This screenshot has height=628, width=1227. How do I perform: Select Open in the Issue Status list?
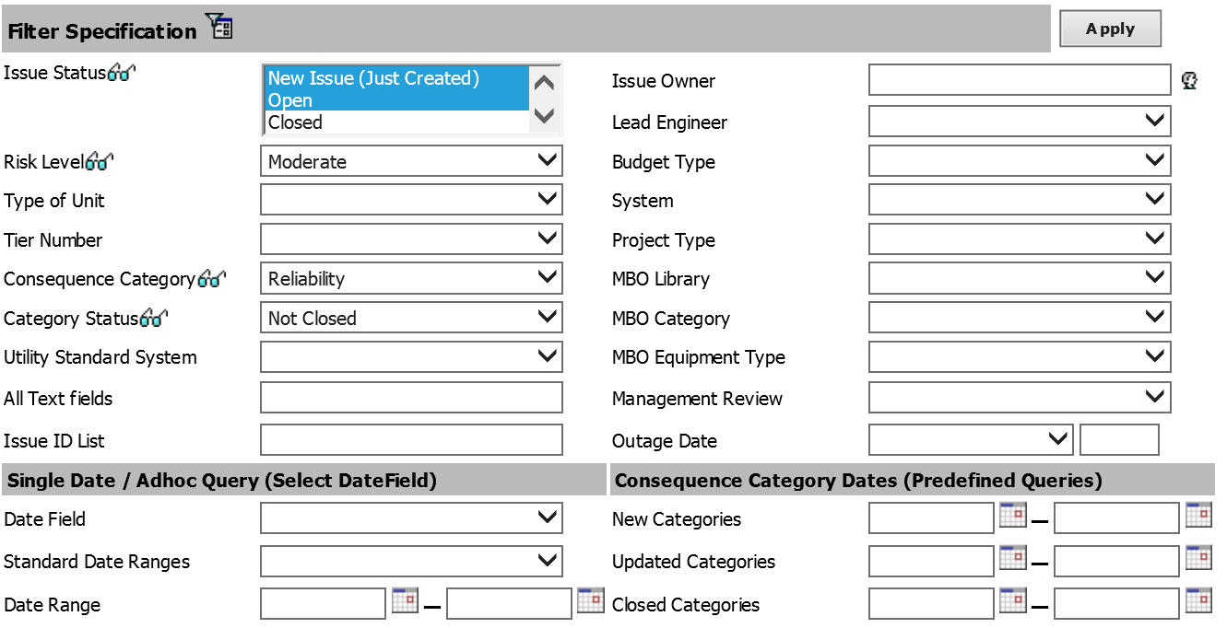click(x=396, y=100)
